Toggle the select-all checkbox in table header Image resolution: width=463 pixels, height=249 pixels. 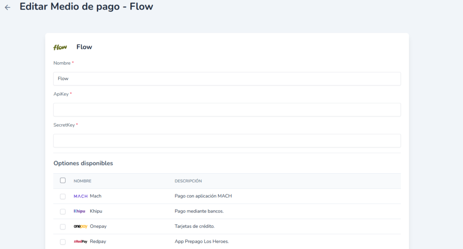click(x=63, y=180)
